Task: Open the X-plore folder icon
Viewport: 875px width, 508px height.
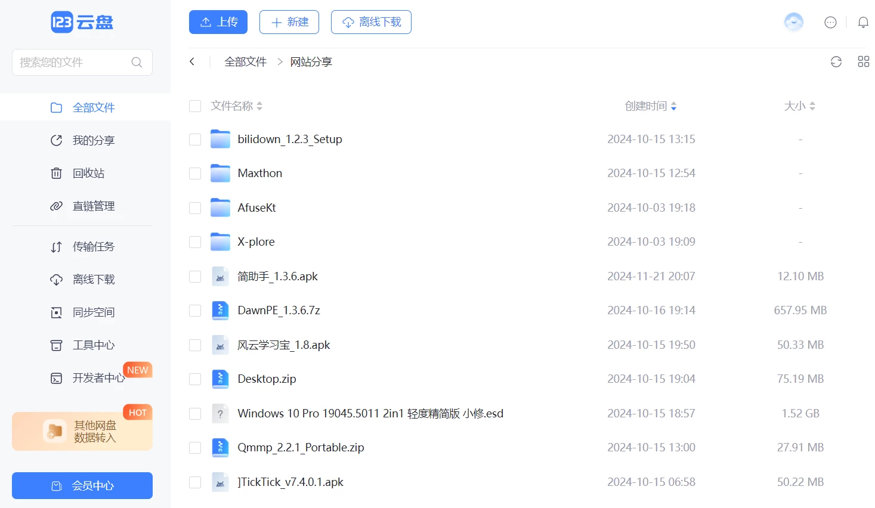Action: coord(221,242)
